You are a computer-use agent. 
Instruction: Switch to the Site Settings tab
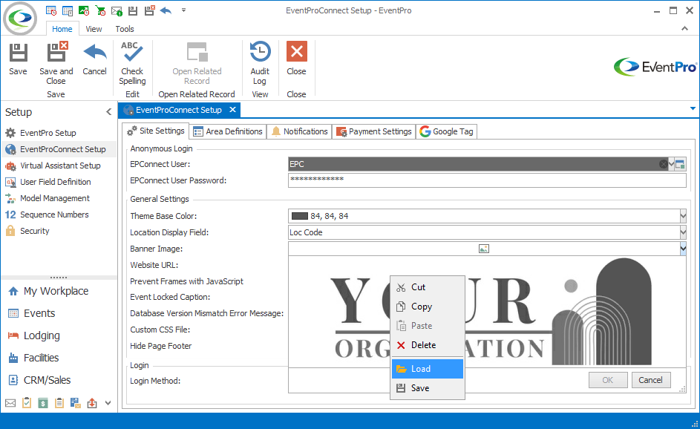(x=155, y=131)
